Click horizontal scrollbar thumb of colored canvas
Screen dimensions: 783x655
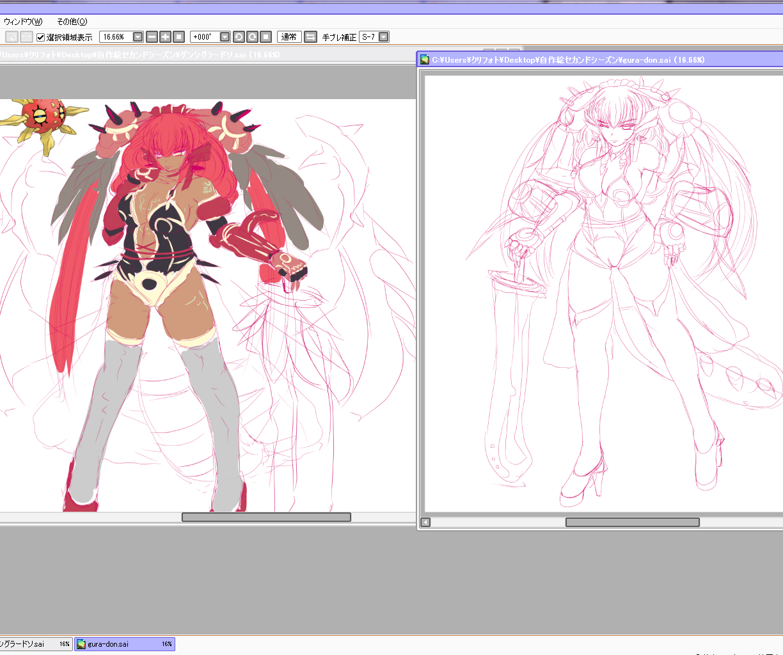pyautogui.click(x=266, y=517)
